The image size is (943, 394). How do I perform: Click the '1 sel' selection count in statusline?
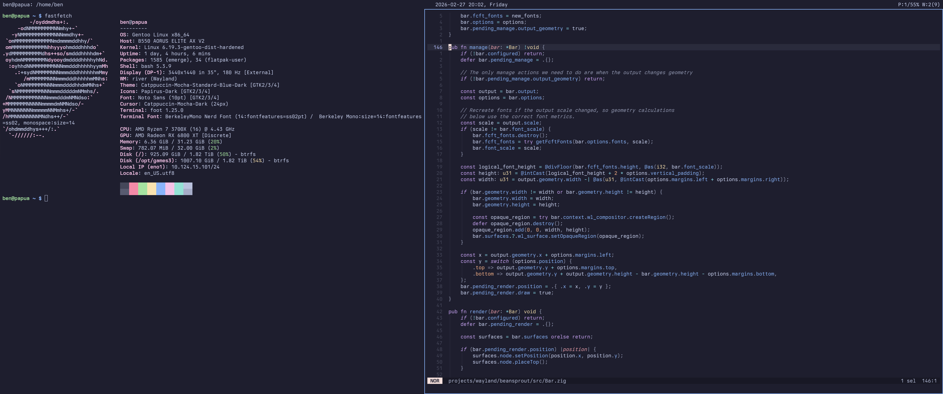click(x=908, y=381)
